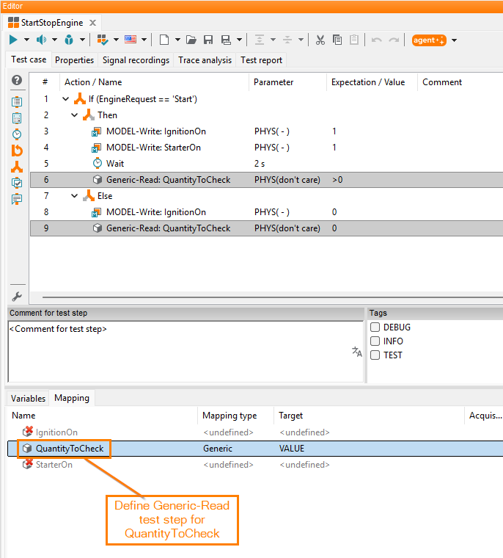503x558 pixels.
Task: Open the language flag dropdown arrow
Action: [144, 40]
